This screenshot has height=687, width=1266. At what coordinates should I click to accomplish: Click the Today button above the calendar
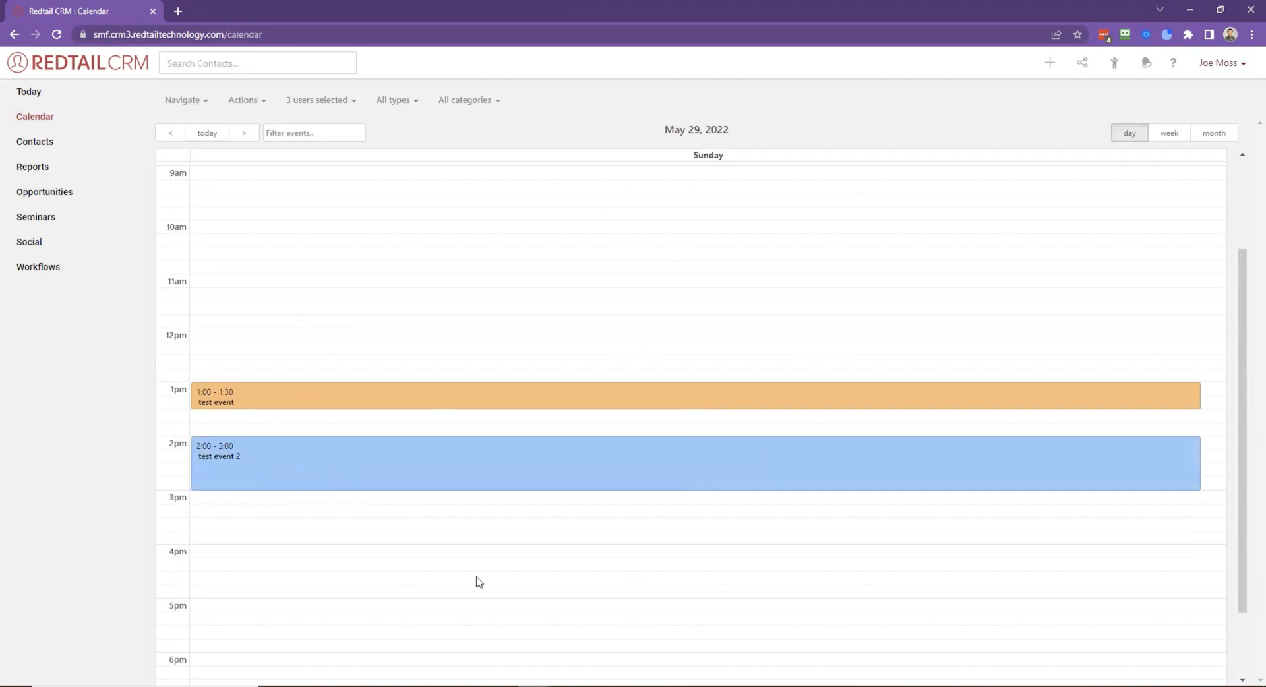[207, 133]
